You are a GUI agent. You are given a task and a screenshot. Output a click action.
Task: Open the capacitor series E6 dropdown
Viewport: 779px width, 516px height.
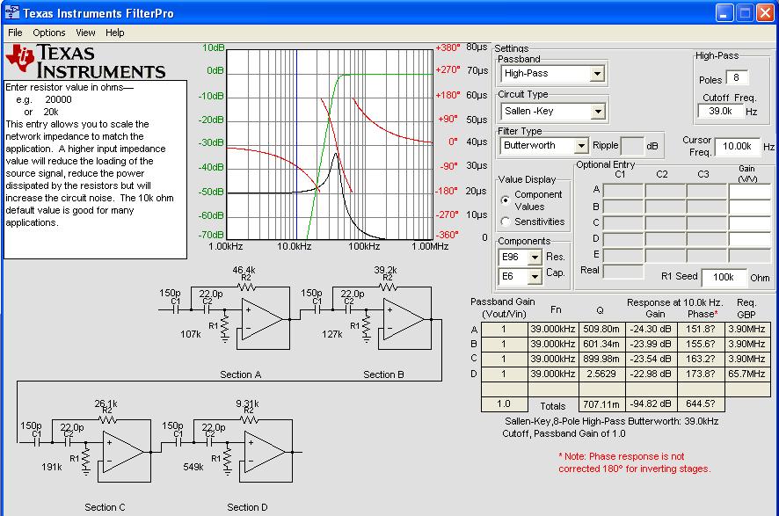click(535, 277)
